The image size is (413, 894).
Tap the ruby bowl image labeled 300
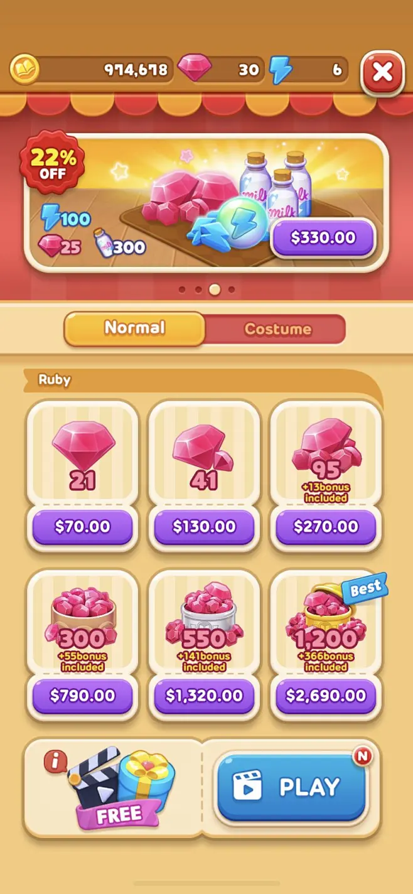click(x=83, y=612)
